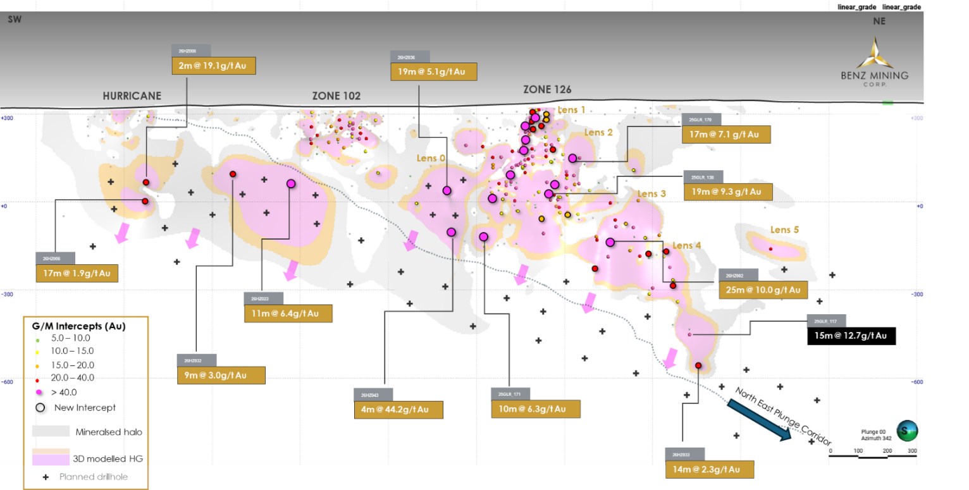Click the HURRICANE zone heading
Viewport: 969px width, 490px height.
click(x=132, y=96)
